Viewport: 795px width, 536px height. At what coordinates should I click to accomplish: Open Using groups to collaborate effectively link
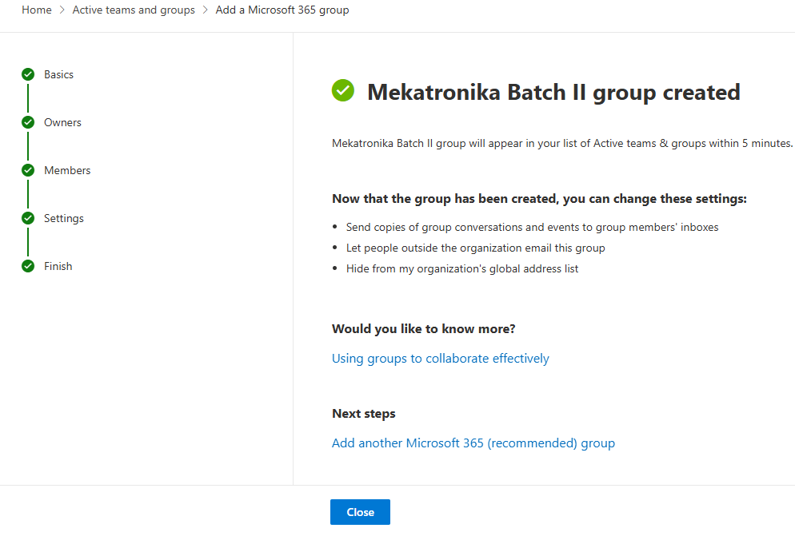coord(440,359)
